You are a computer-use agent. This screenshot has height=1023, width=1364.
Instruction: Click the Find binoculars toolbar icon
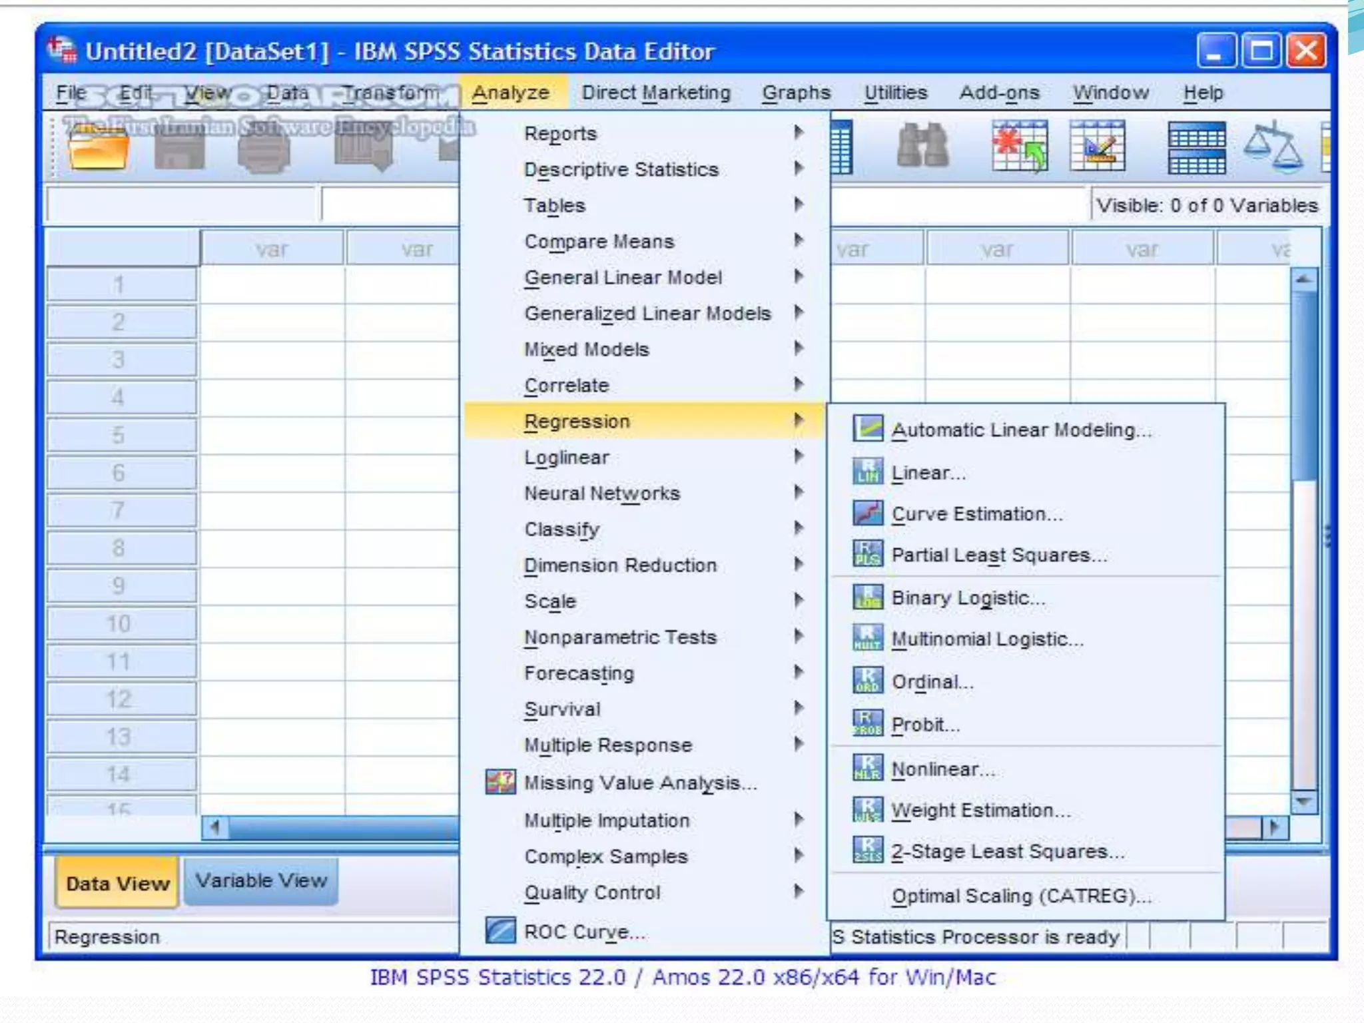click(922, 145)
